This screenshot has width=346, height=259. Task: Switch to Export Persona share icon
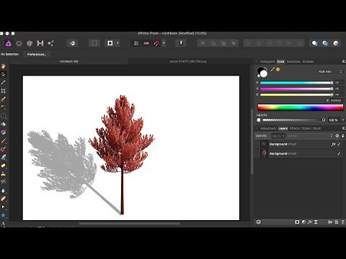click(50, 43)
